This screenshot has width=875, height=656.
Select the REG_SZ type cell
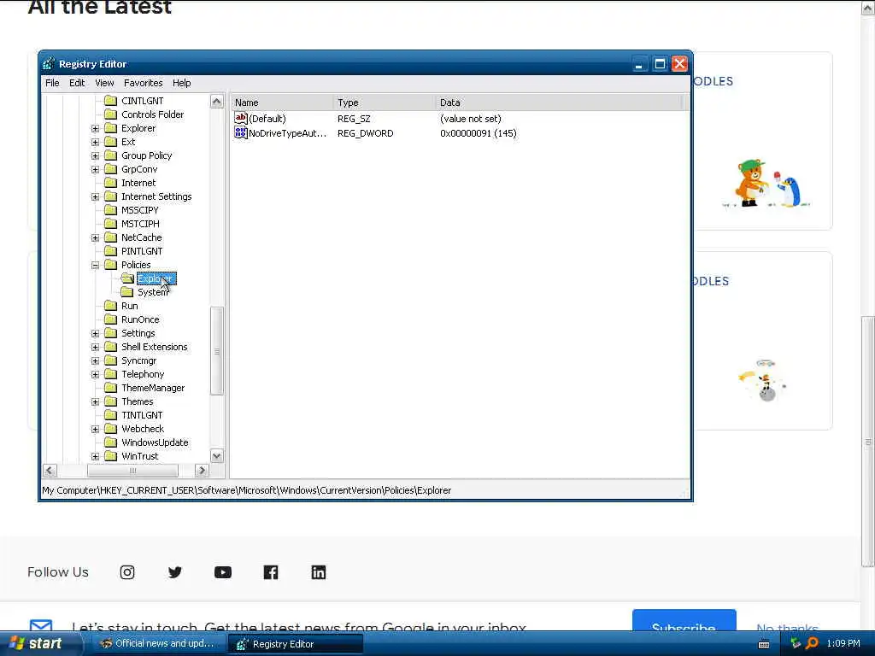click(354, 119)
